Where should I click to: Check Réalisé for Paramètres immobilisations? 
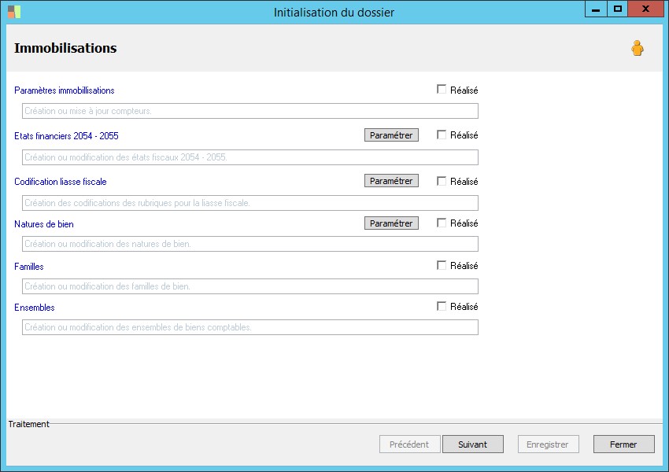click(442, 89)
